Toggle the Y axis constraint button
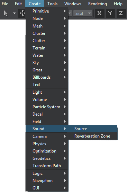This screenshot has height=195, width=127. pos(110,13)
